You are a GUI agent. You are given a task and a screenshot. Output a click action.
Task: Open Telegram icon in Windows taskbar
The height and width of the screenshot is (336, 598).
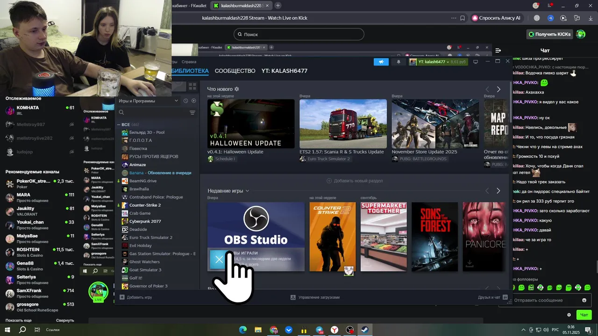pos(319,330)
